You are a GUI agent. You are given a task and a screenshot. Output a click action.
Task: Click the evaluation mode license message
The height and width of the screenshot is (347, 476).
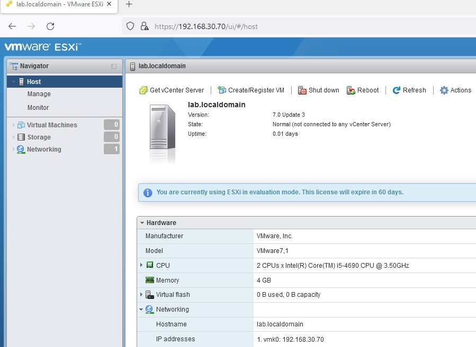[x=280, y=192]
